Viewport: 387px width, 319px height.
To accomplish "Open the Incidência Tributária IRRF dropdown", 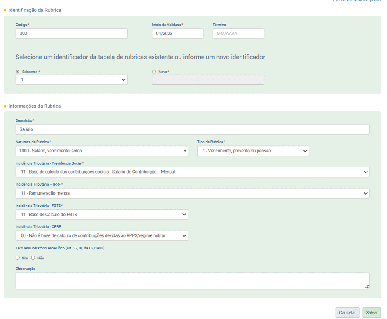I will [192, 193].
